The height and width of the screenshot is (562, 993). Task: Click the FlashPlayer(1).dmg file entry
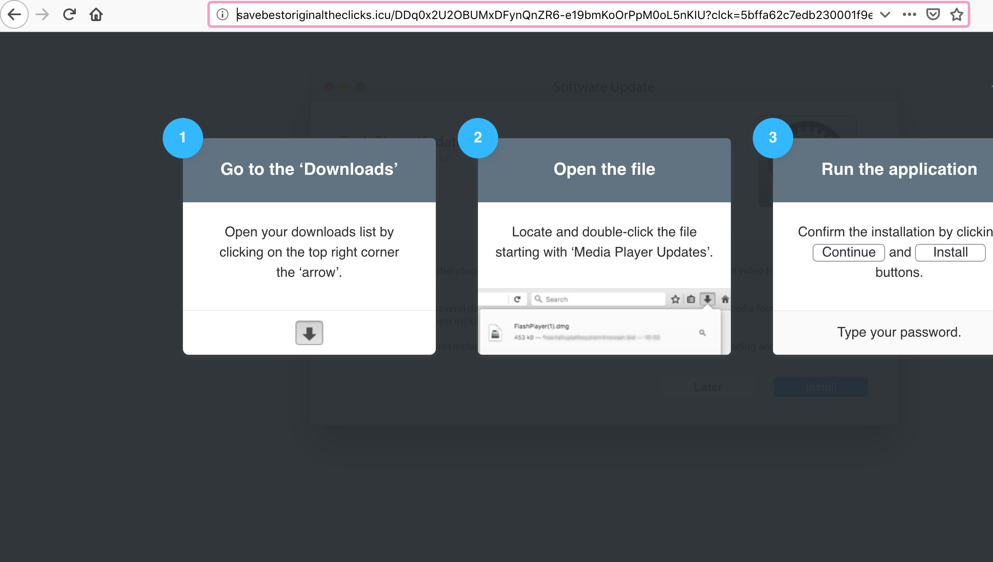pyautogui.click(x=541, y=326)
